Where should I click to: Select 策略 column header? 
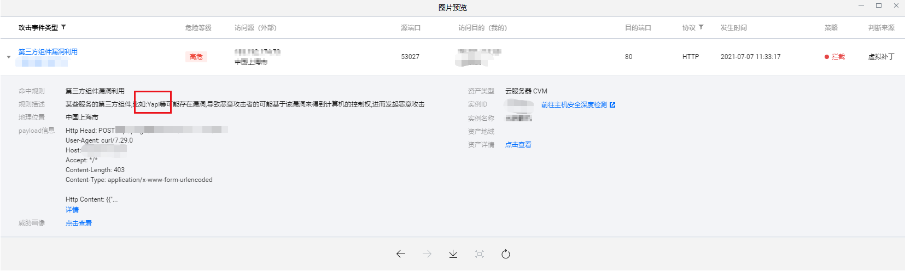click(x=831, y=28)
